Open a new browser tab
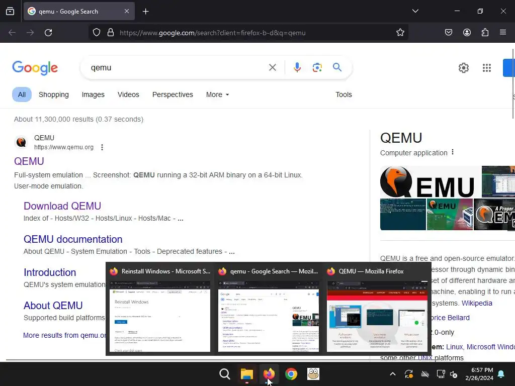 pos(145,12)
